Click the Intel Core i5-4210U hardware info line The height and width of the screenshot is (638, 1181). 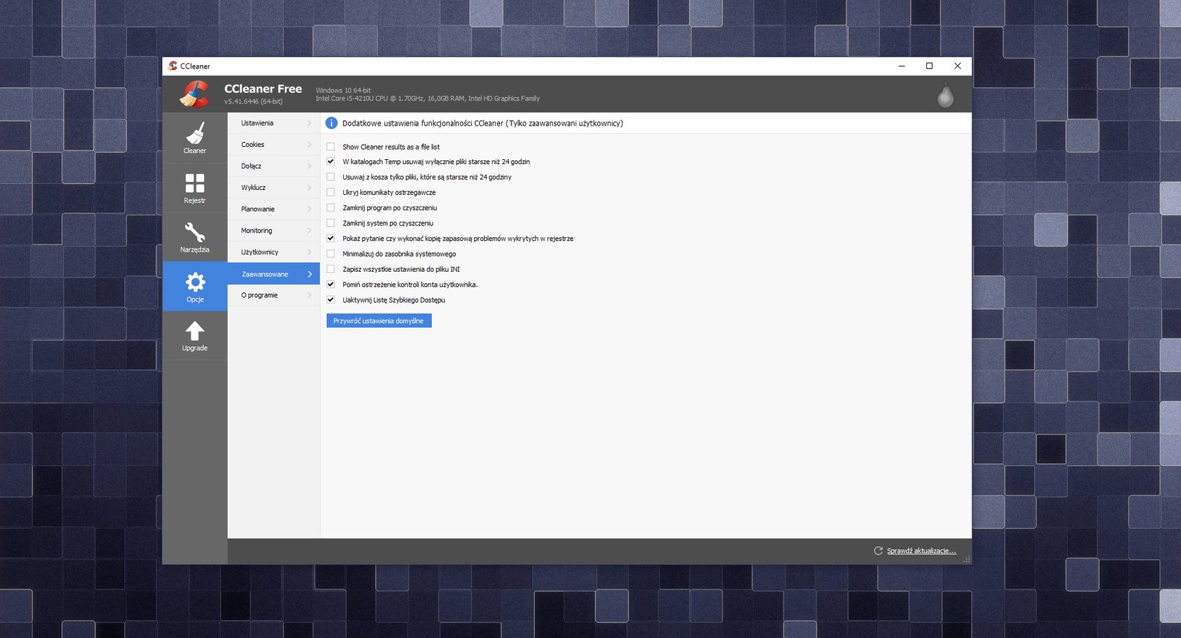tap(428, 99)
